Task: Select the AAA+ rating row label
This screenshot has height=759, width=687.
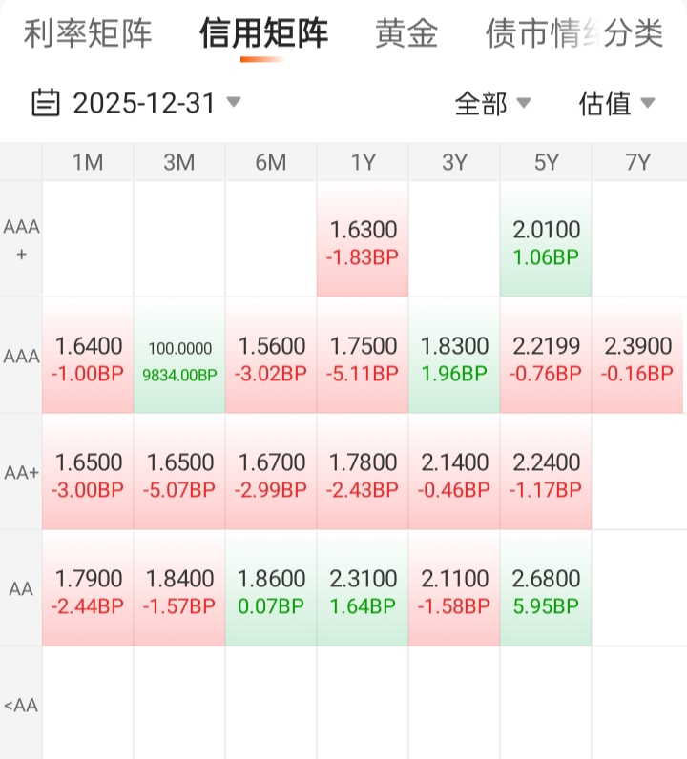Action: (x=21, y=239)
